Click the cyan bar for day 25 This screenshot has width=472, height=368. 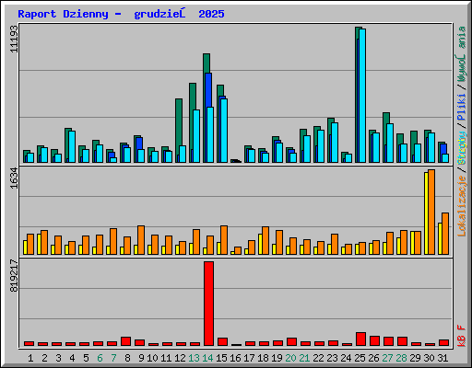(x=362, y=96)
